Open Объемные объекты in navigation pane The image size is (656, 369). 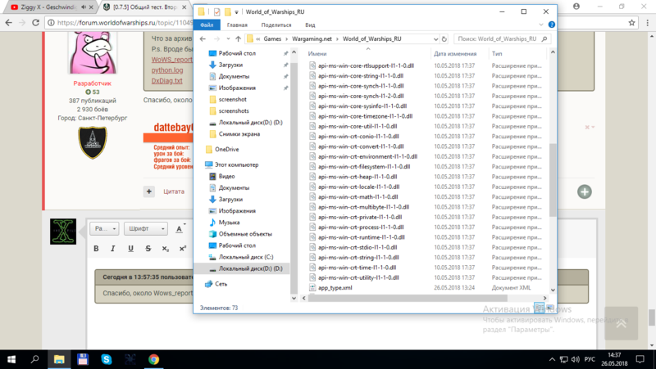[245, 234]
